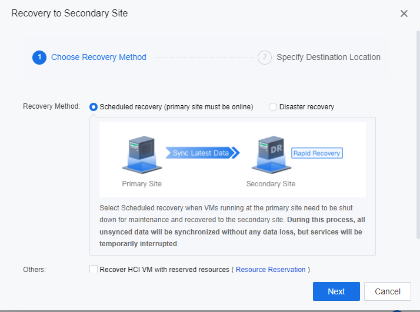
Task: Click the Recovery to Secondary Site title
Action: pyautogui.click(x=69, y=13)
